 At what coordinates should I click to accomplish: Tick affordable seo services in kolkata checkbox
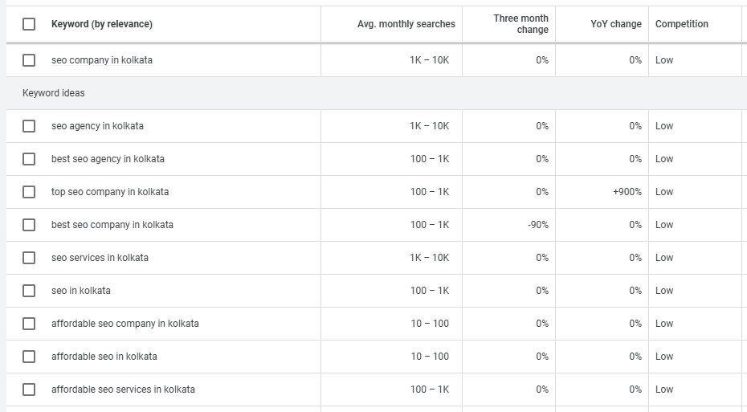(29, 390)
